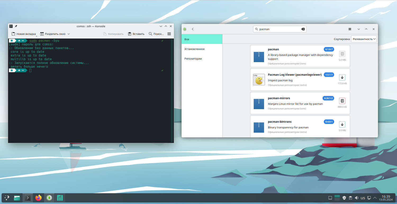The width and height of the screenshot is (397, 204).
Task: Switch to Konsole from the taskbar
Action: tap(28, 198)
